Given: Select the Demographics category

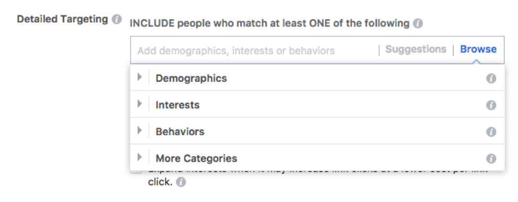Looking at the screenshot, I should click(191, 78).
